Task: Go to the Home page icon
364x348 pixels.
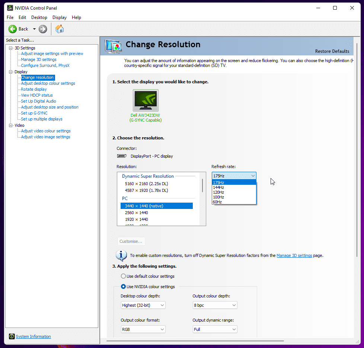Action: (x=60, y=29)
